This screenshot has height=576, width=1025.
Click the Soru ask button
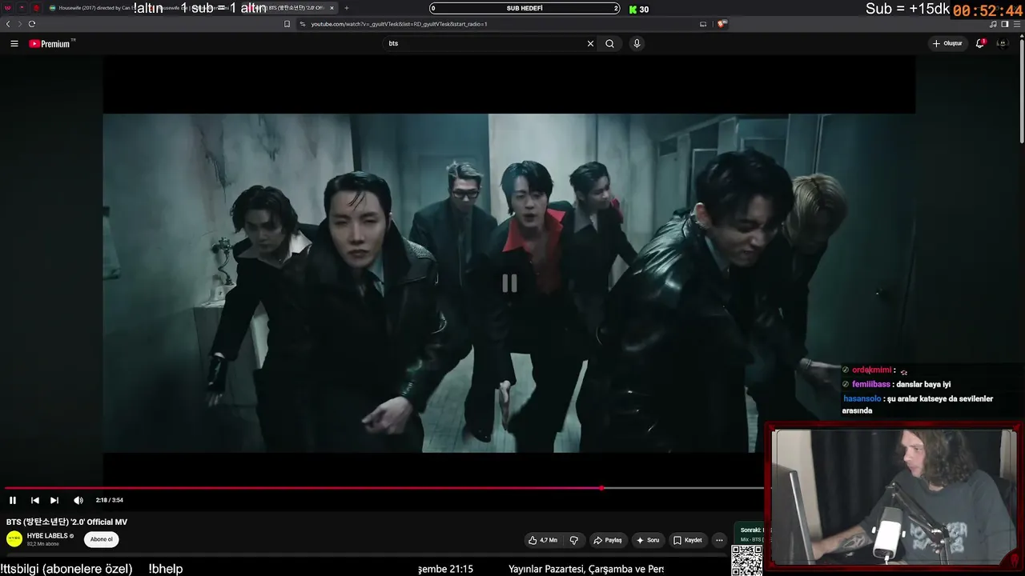click(647, 540)
